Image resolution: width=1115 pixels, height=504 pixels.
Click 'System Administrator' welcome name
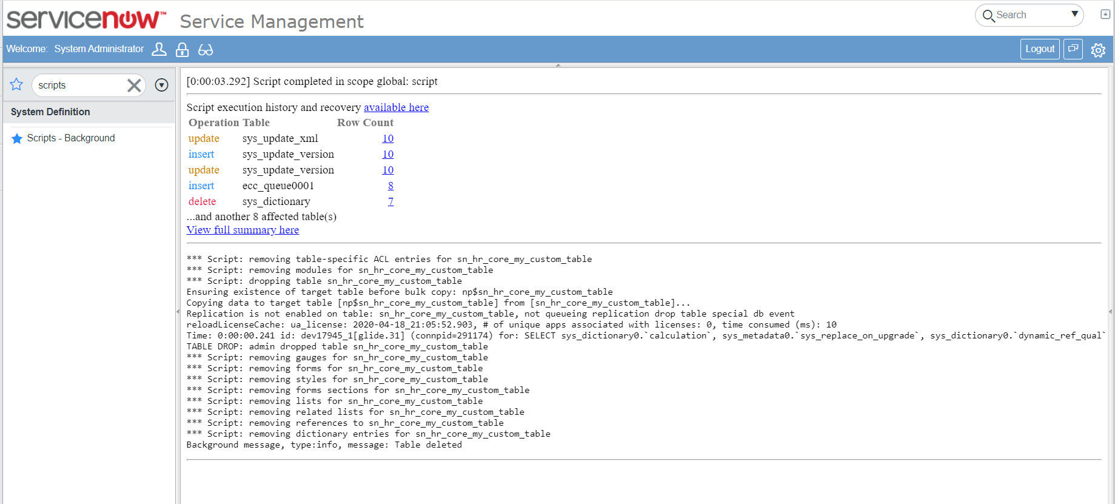[x=99, y=49]
